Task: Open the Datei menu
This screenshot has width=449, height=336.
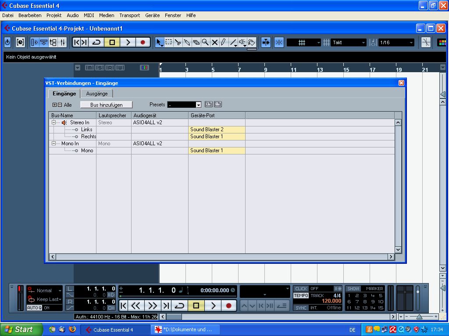Action: tap(8, 15)
